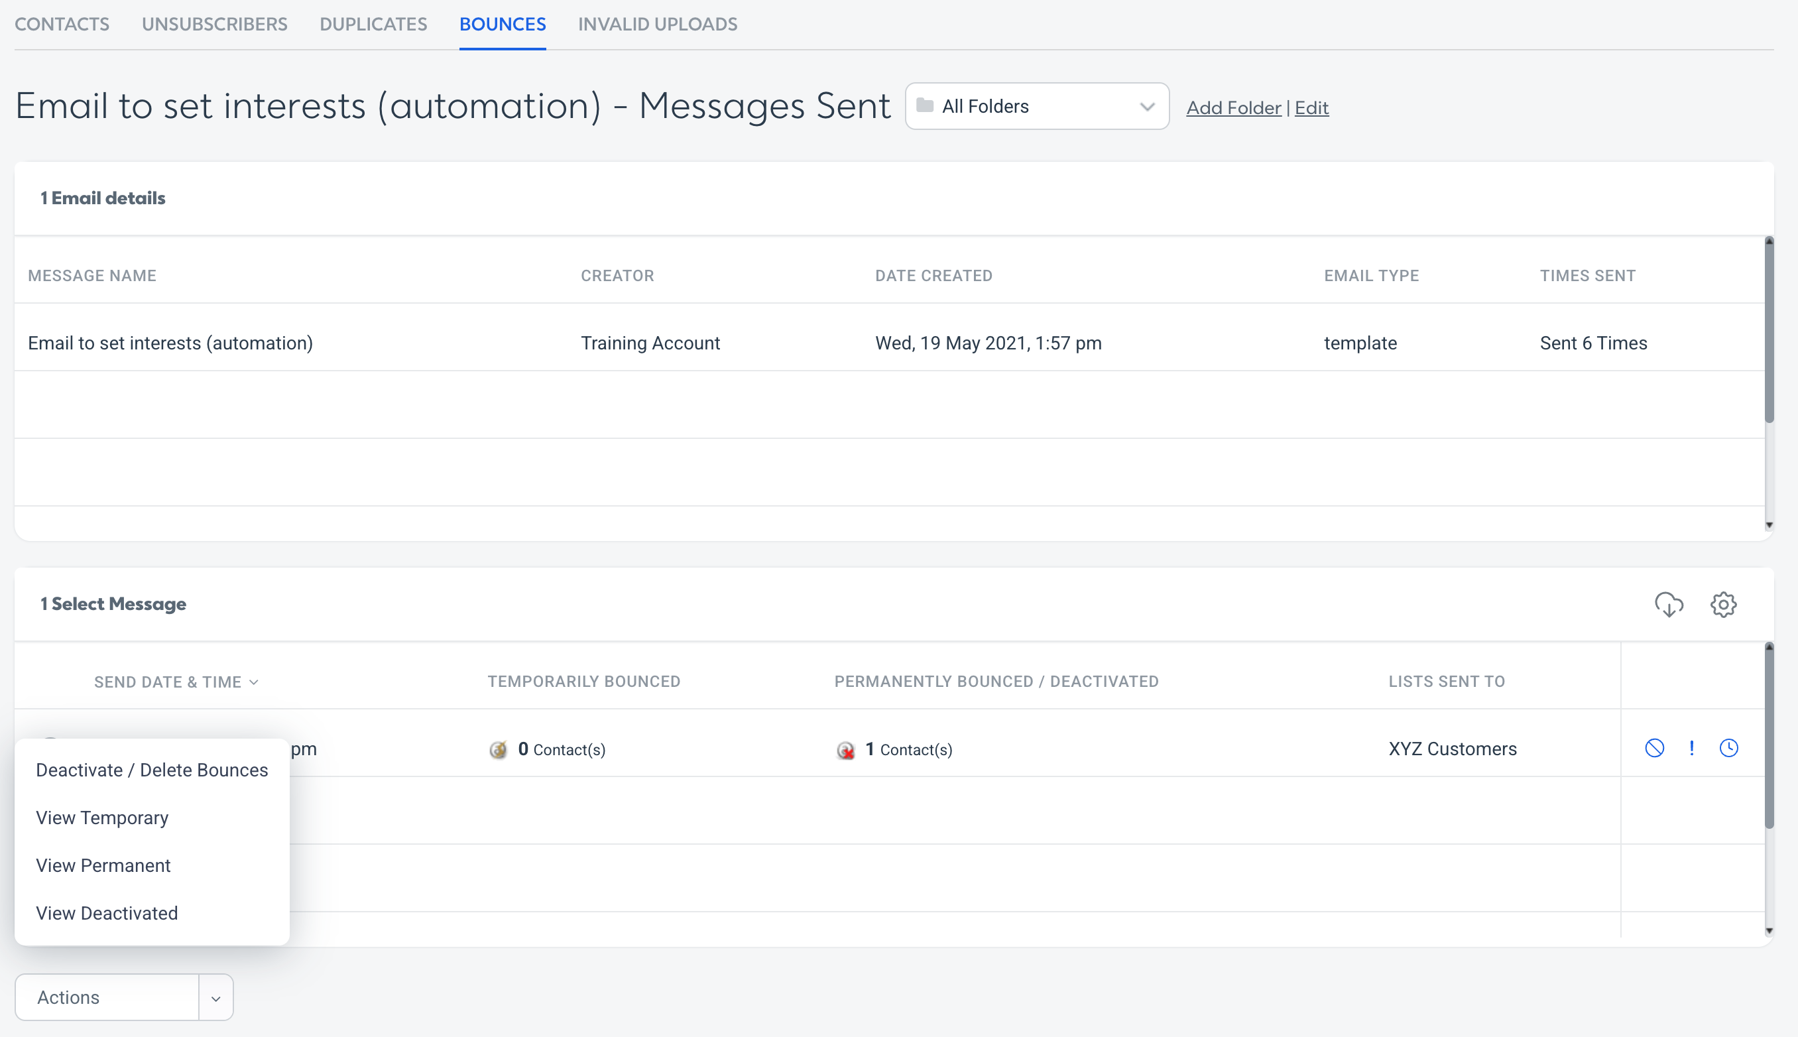1798x1037 pixels.
Task: Click the message name 'Email to set interests (automation)'
Action: pos(170,343)
